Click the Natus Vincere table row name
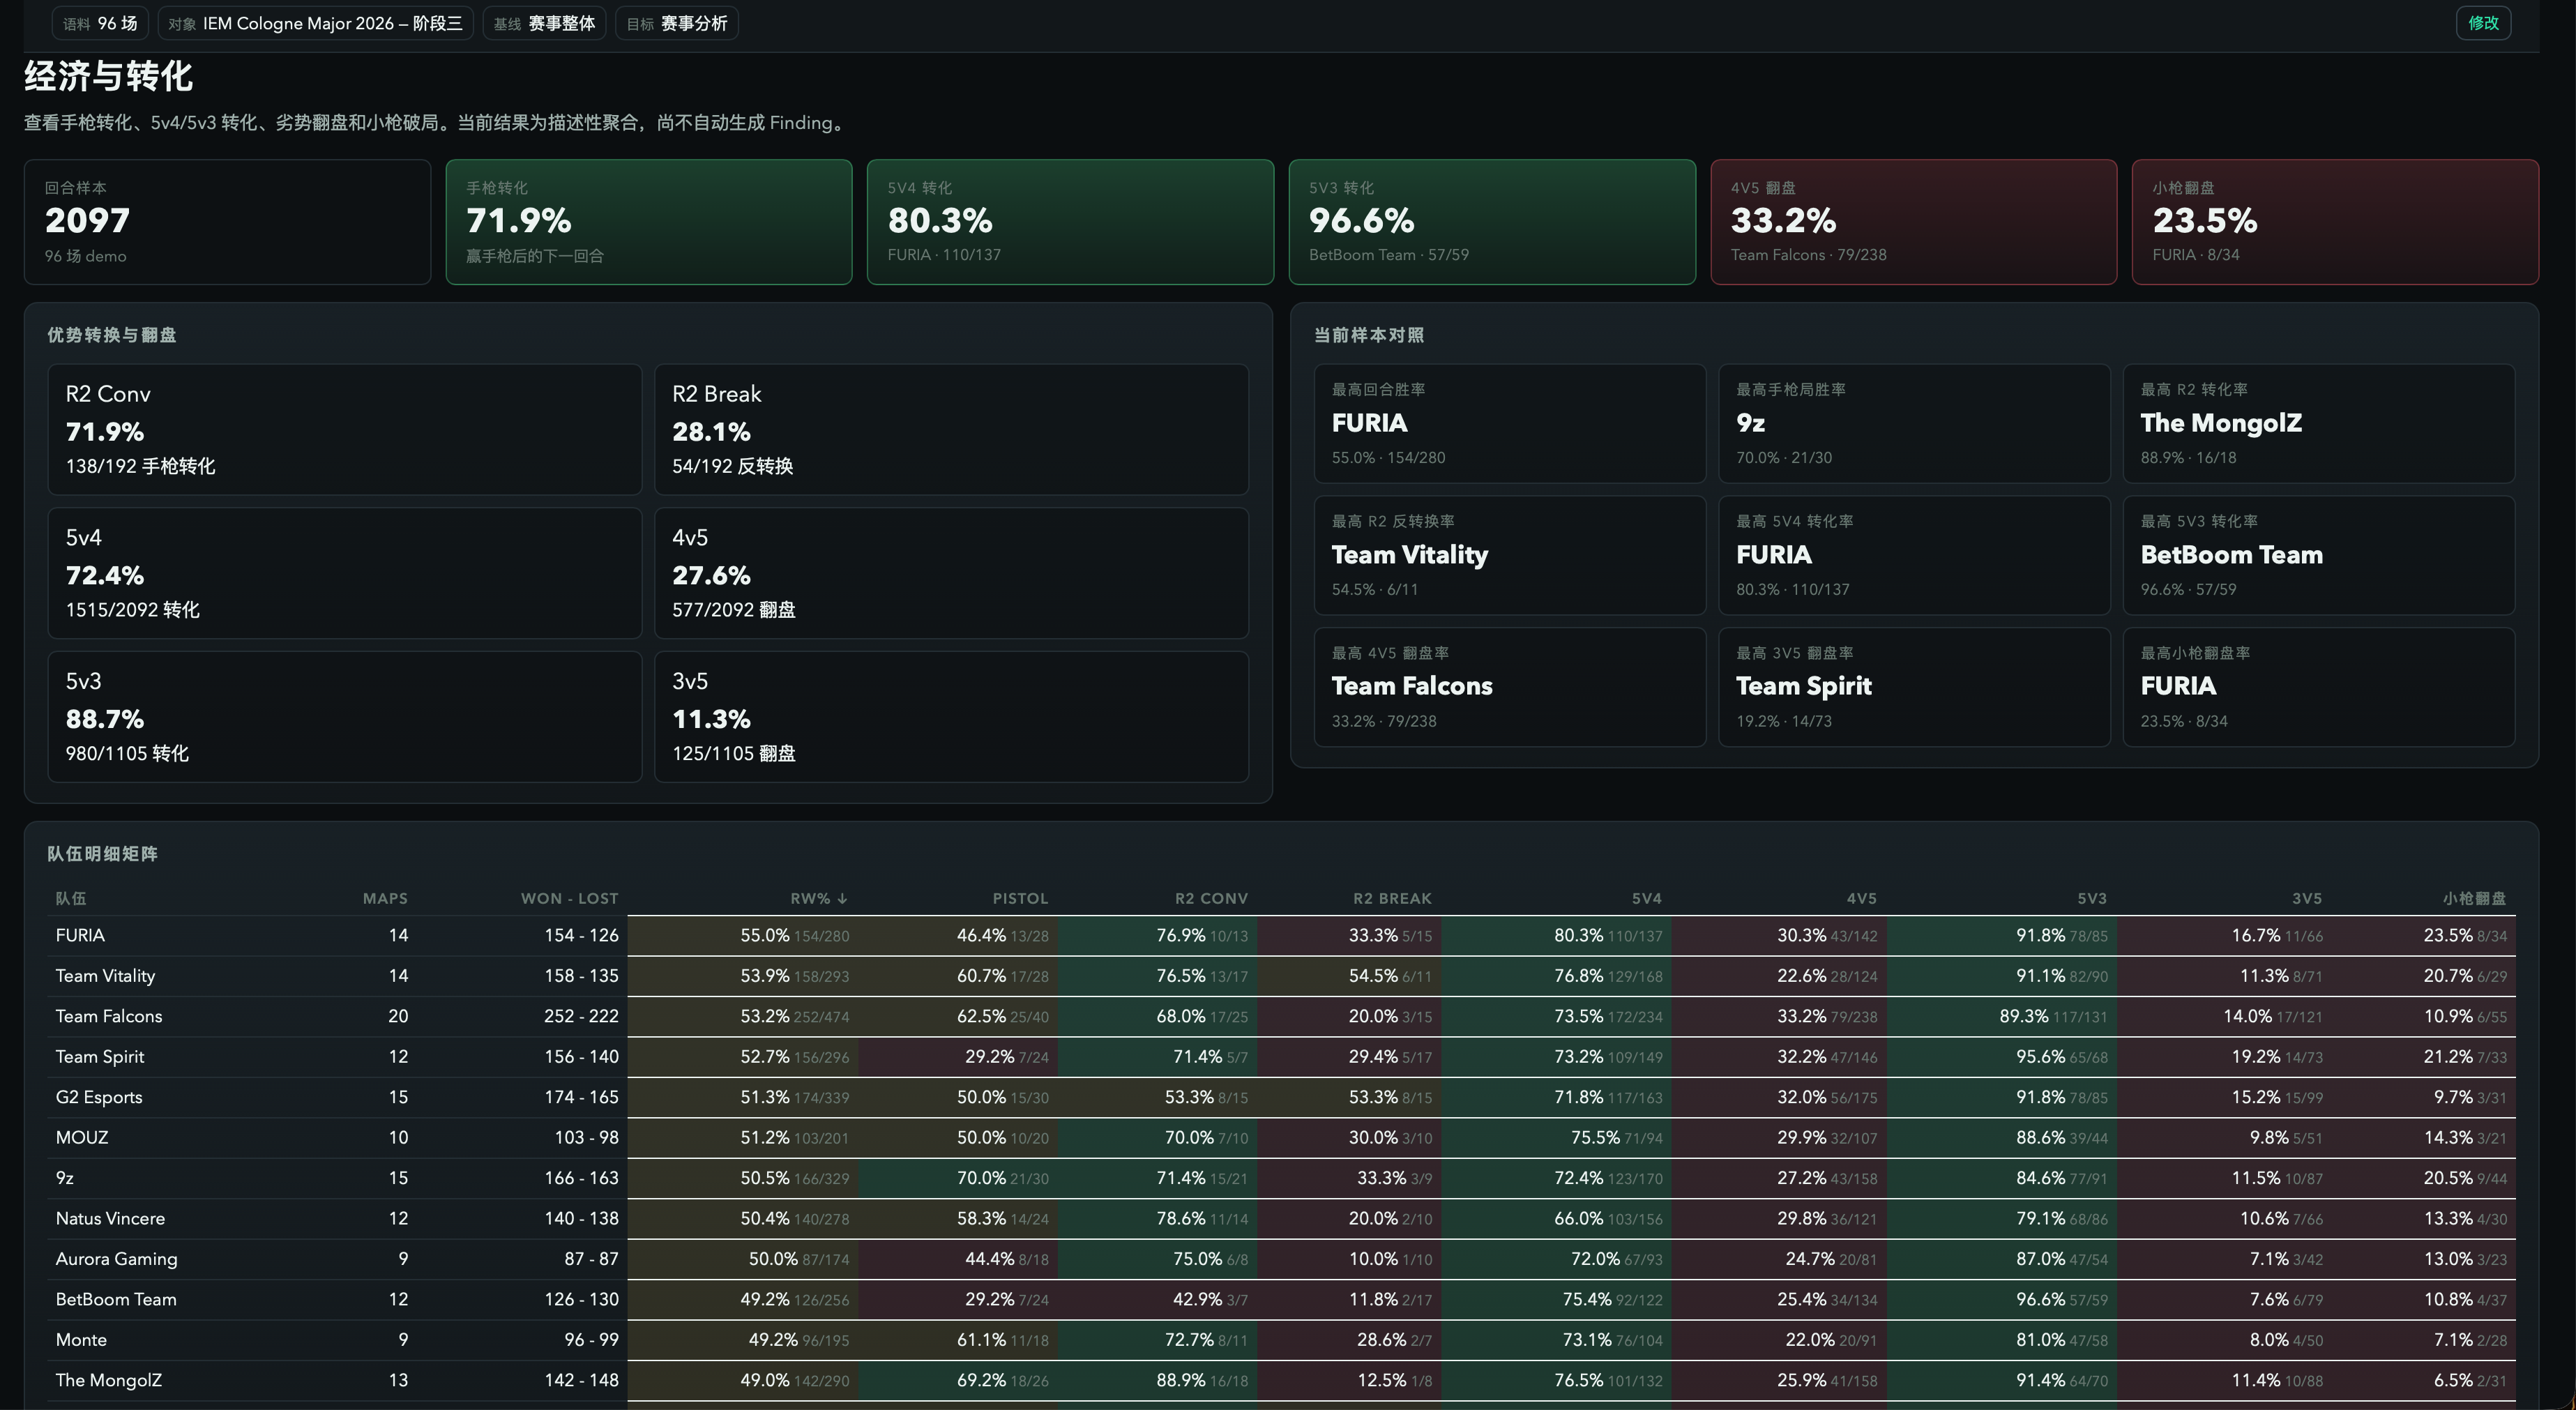The image size is (2576, 1410). [110, 1219]
